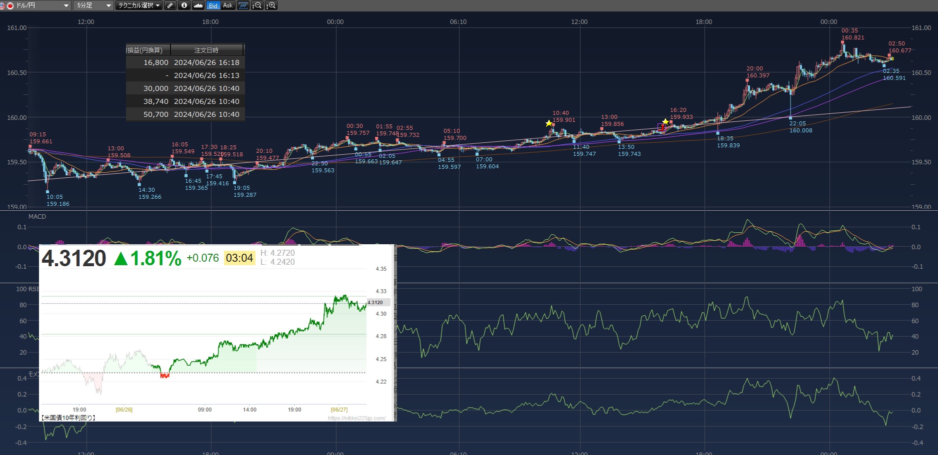Image resolution: width=938 pixels, height=455 pixels.
Task: Open the nikkei225jp.com link
Action: 356,418
